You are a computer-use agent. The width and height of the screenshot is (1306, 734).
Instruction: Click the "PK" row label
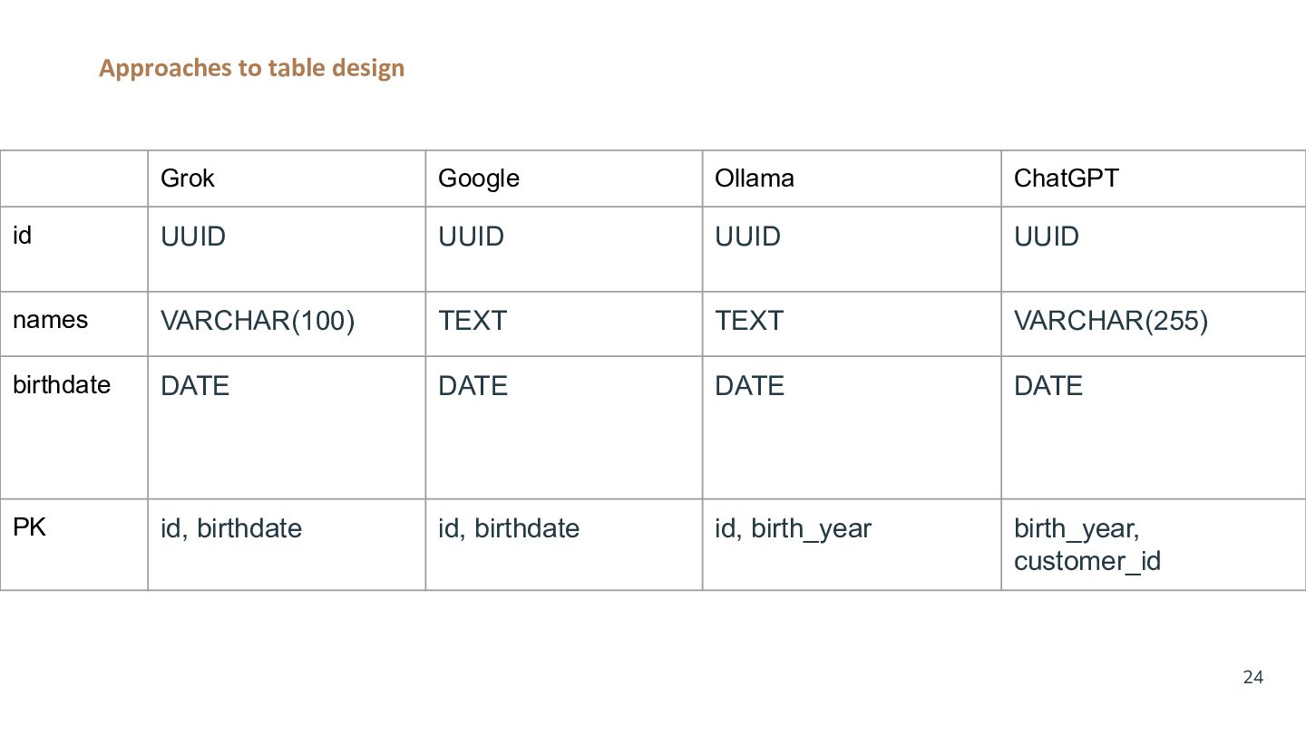click(29, 527)
